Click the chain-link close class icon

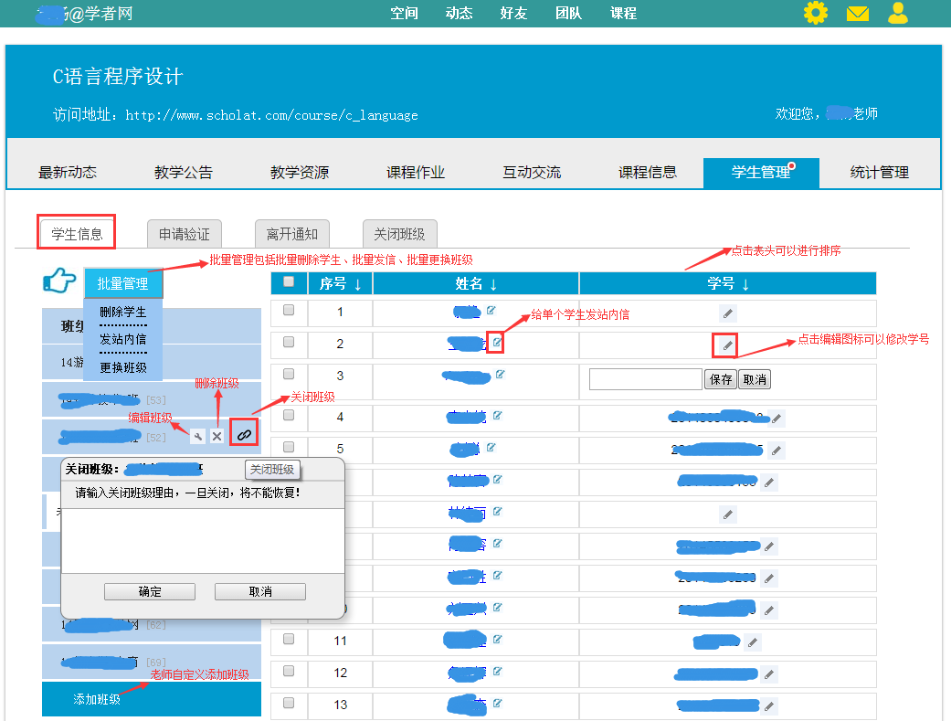244,435
